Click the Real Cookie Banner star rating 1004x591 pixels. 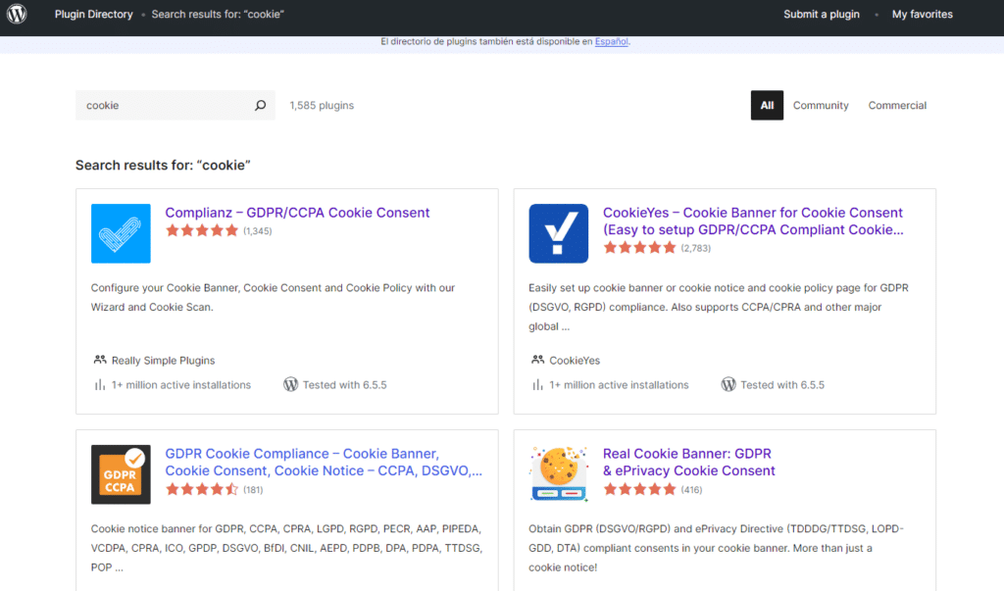pos(639,490)
